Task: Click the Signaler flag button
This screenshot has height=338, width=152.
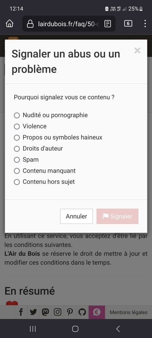Action: [x=117, y=216]
